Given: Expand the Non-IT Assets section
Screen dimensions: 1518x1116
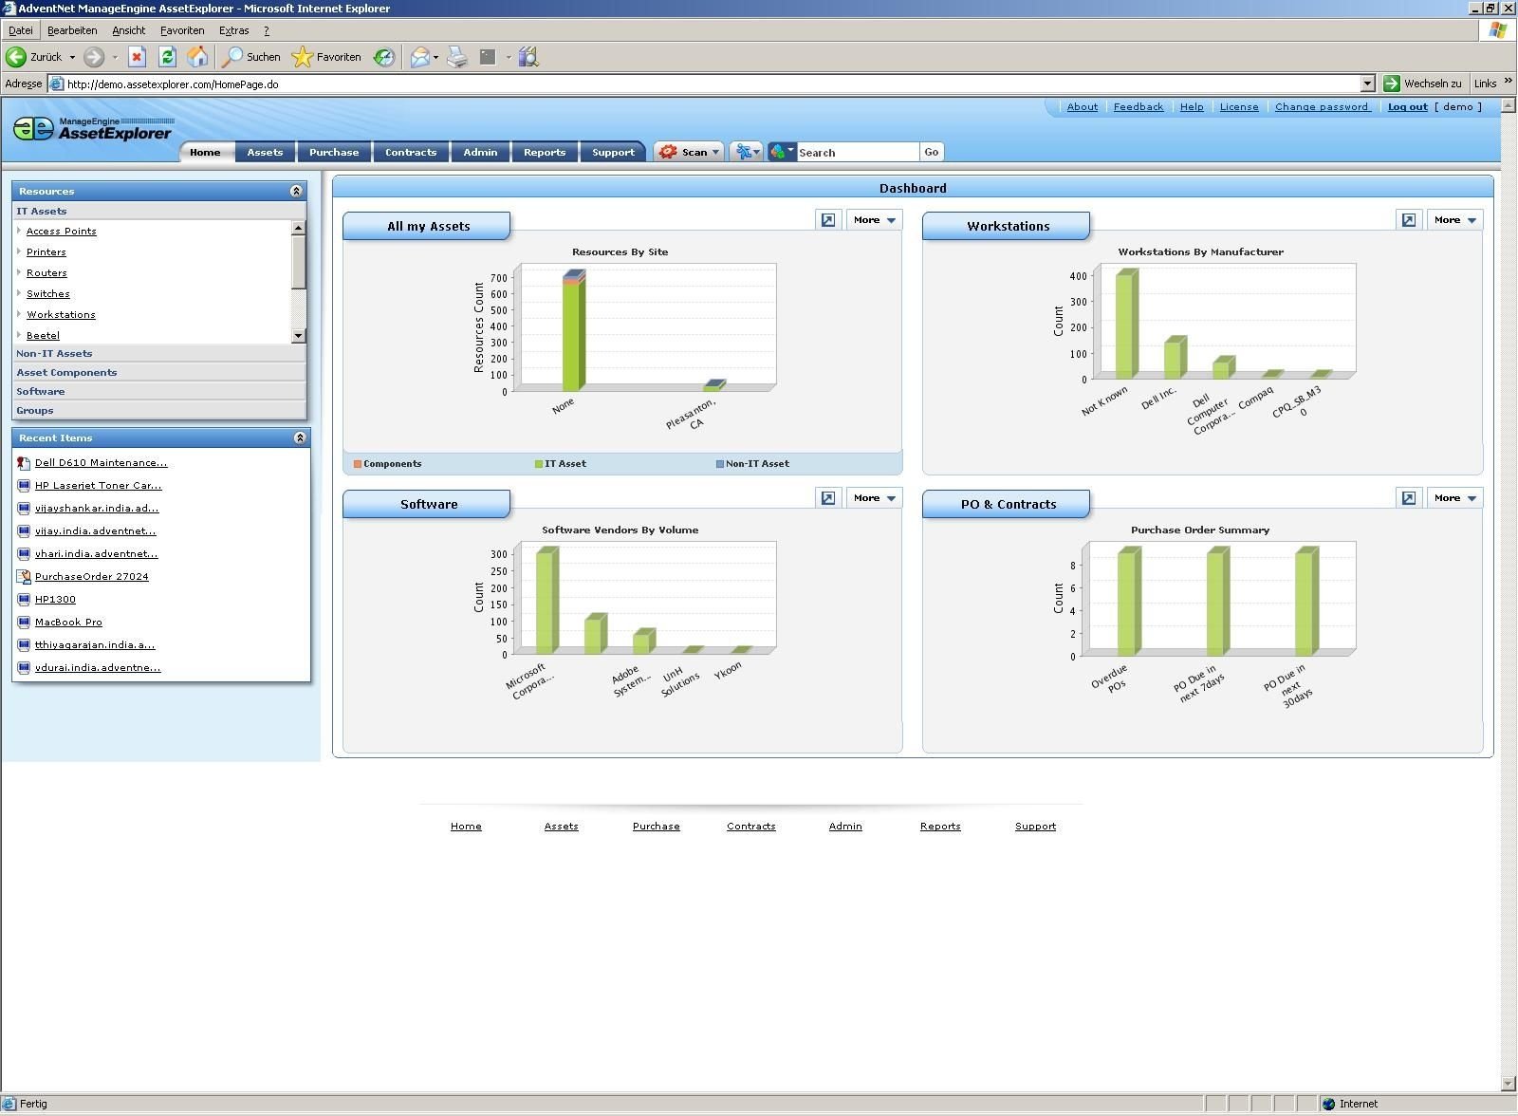Looking at the screenshot, I should coord(54,354).
